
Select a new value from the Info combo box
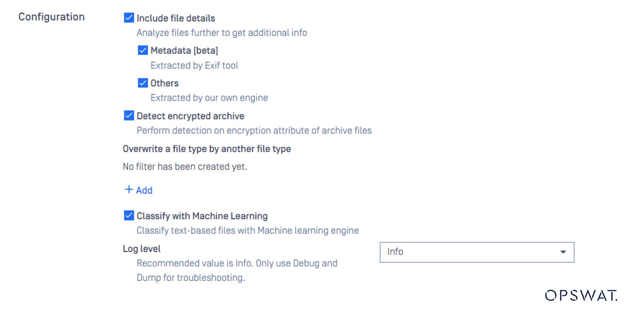click(477, 252)
